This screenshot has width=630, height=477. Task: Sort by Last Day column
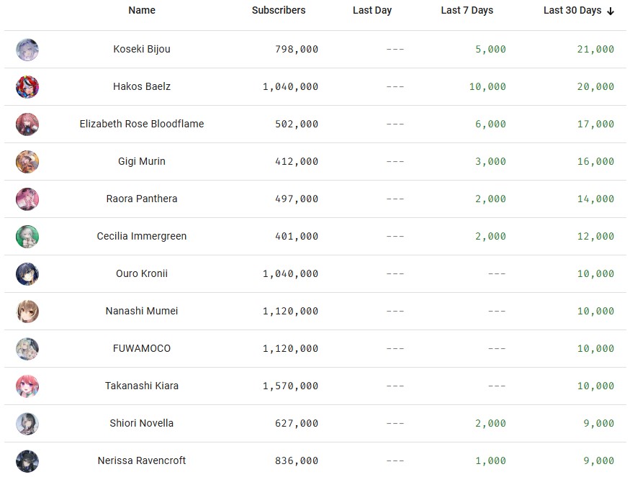(x=372, y=10)
